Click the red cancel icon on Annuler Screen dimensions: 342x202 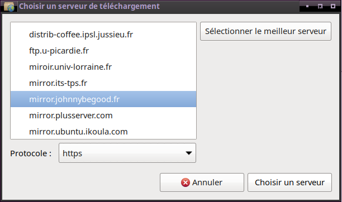click(186, 182)
